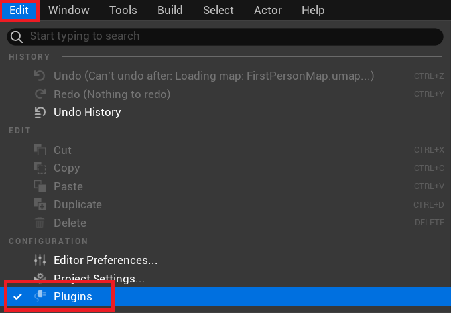Image resolution: width=451 pixels, height=313 pixels.
Task: Click the Editor Preferences sliders icon
Action: [x=40, y=260]
